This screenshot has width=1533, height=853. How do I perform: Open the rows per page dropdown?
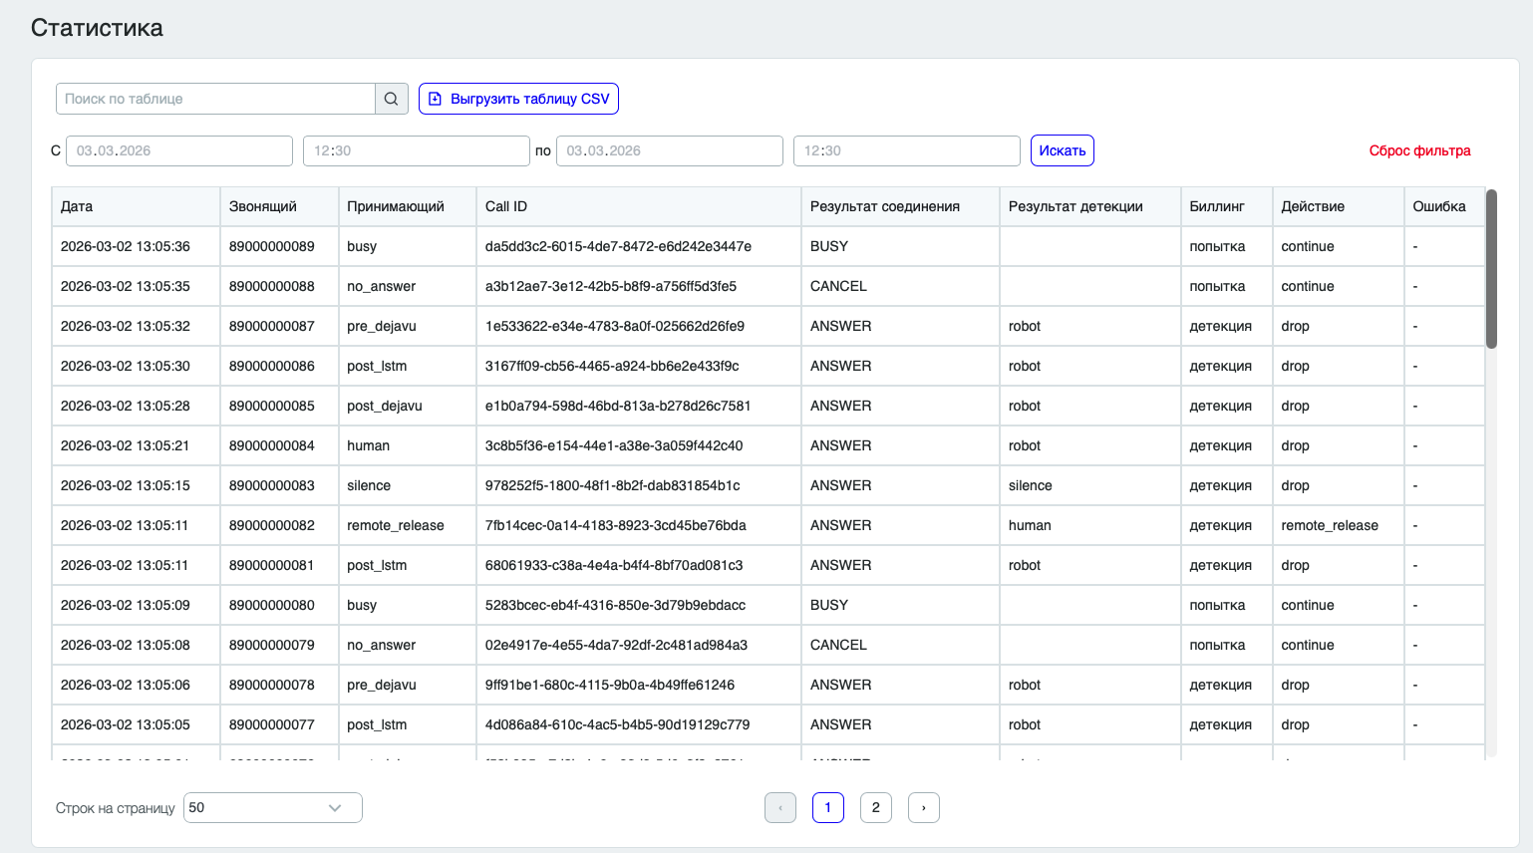273,807
